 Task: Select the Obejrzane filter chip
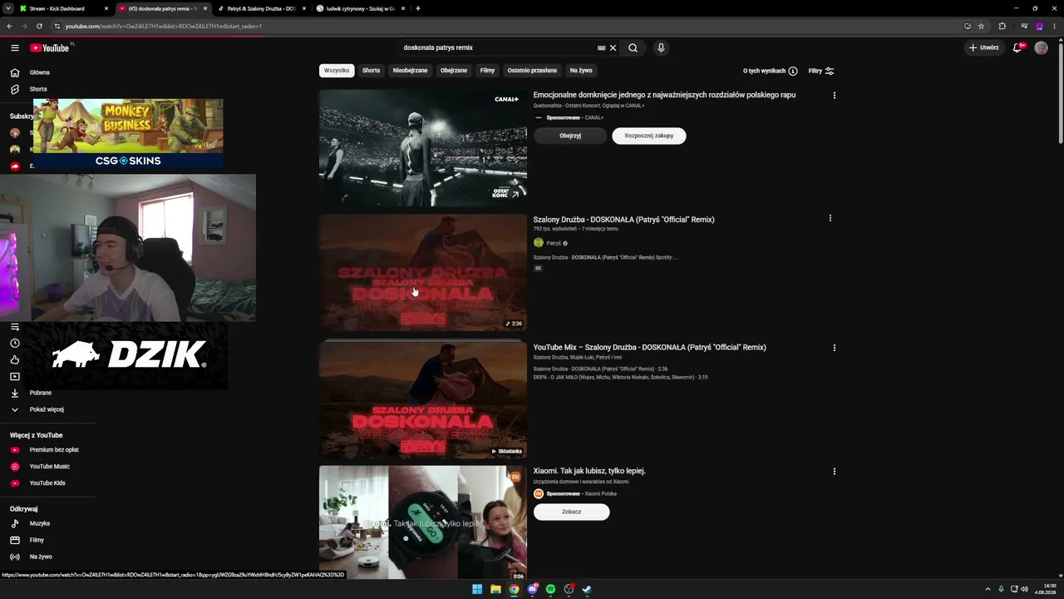pyautogui.click(x=454, y=71)
